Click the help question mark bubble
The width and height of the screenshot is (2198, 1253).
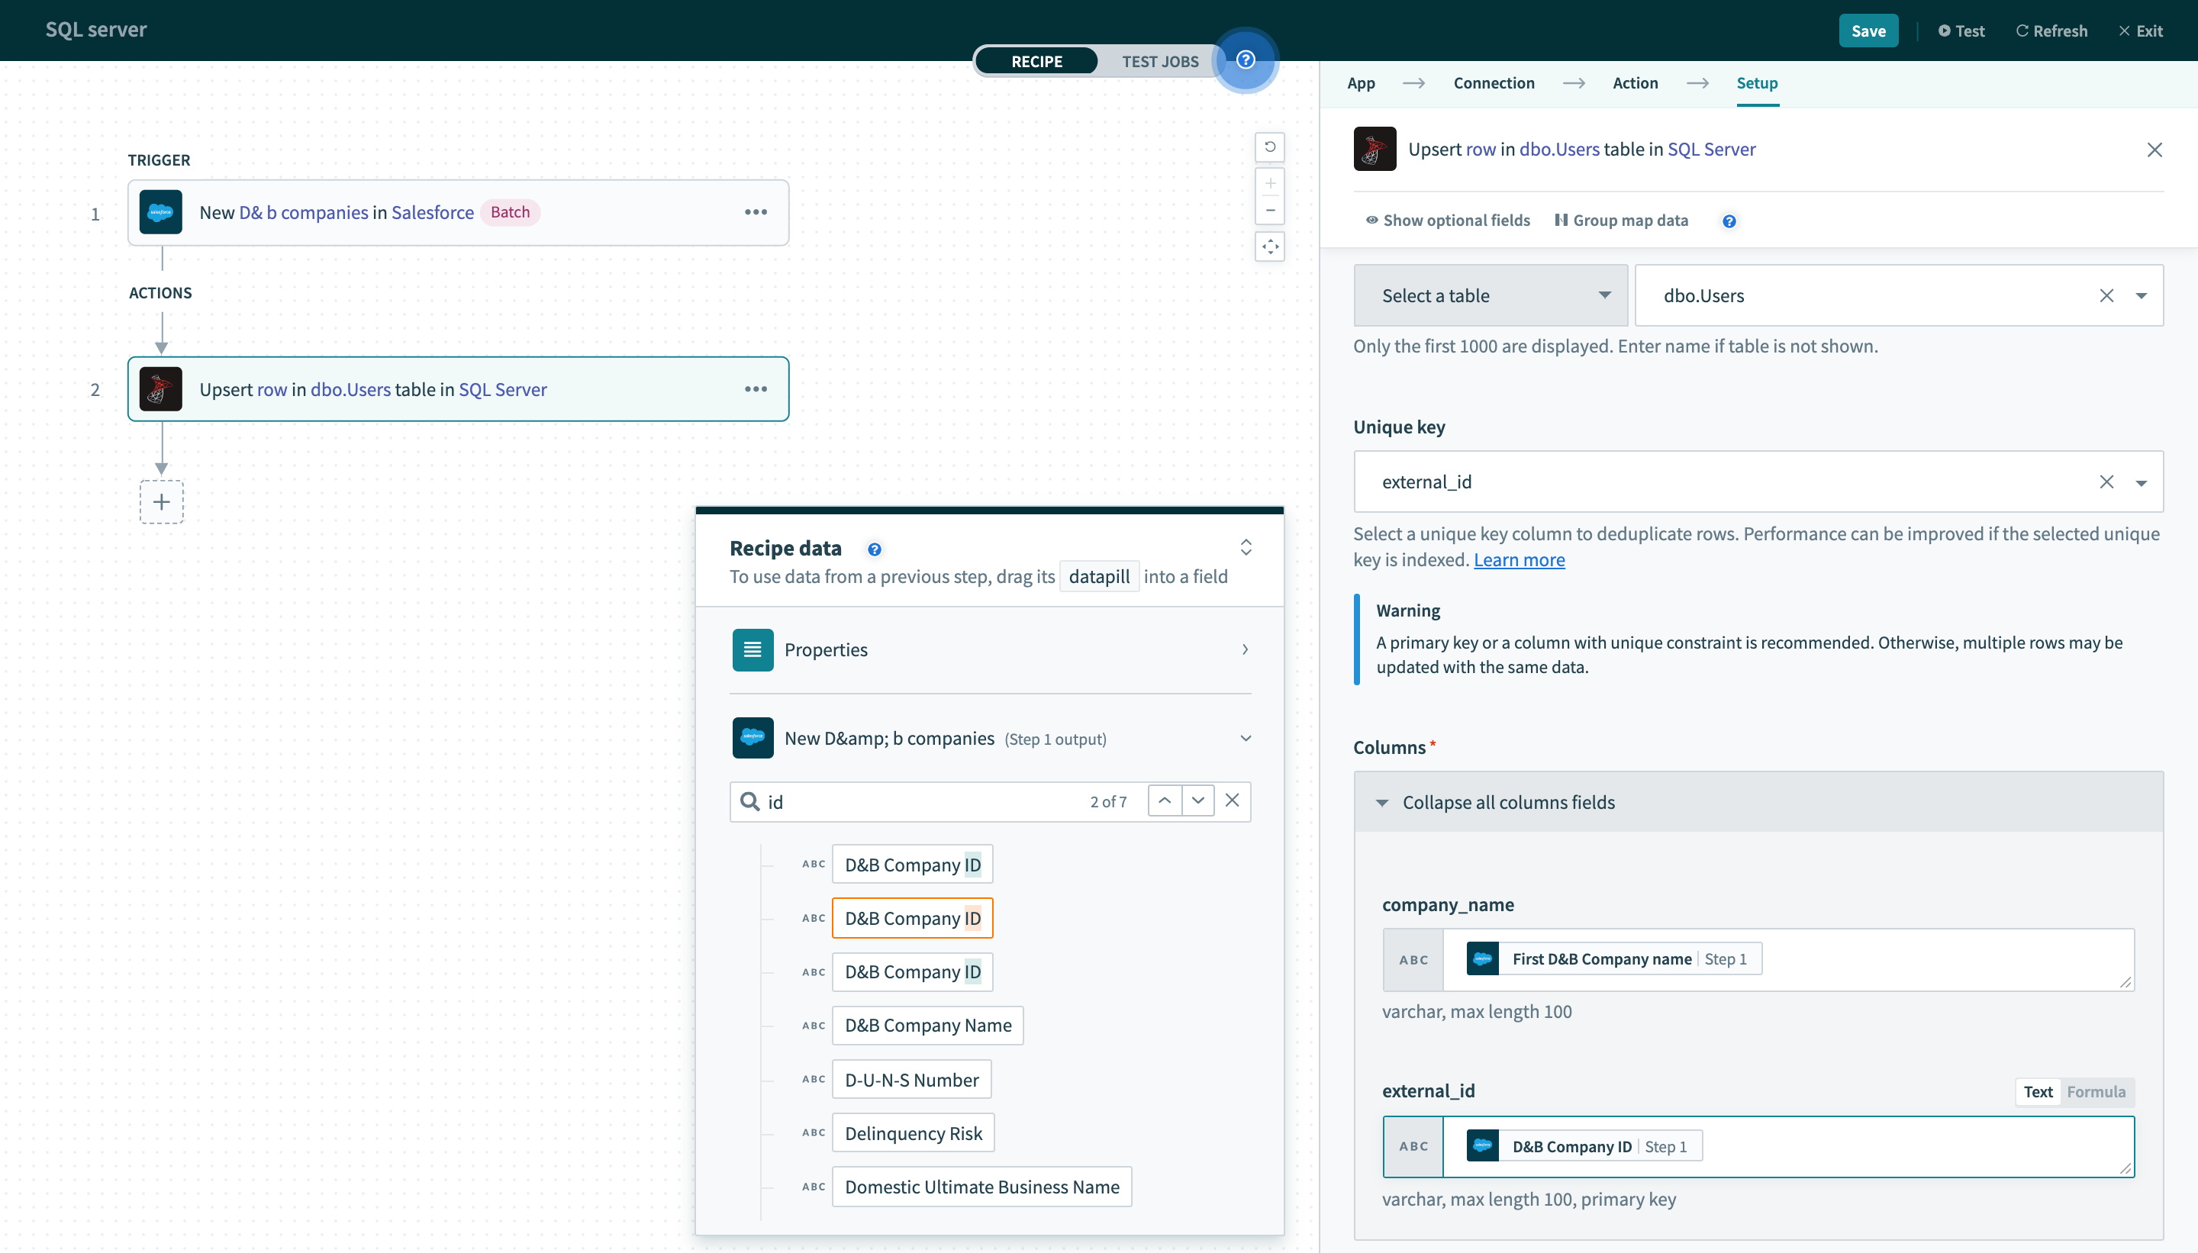1245,60
